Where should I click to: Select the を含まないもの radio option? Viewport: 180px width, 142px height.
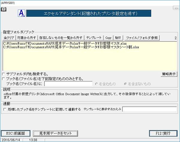126,84
